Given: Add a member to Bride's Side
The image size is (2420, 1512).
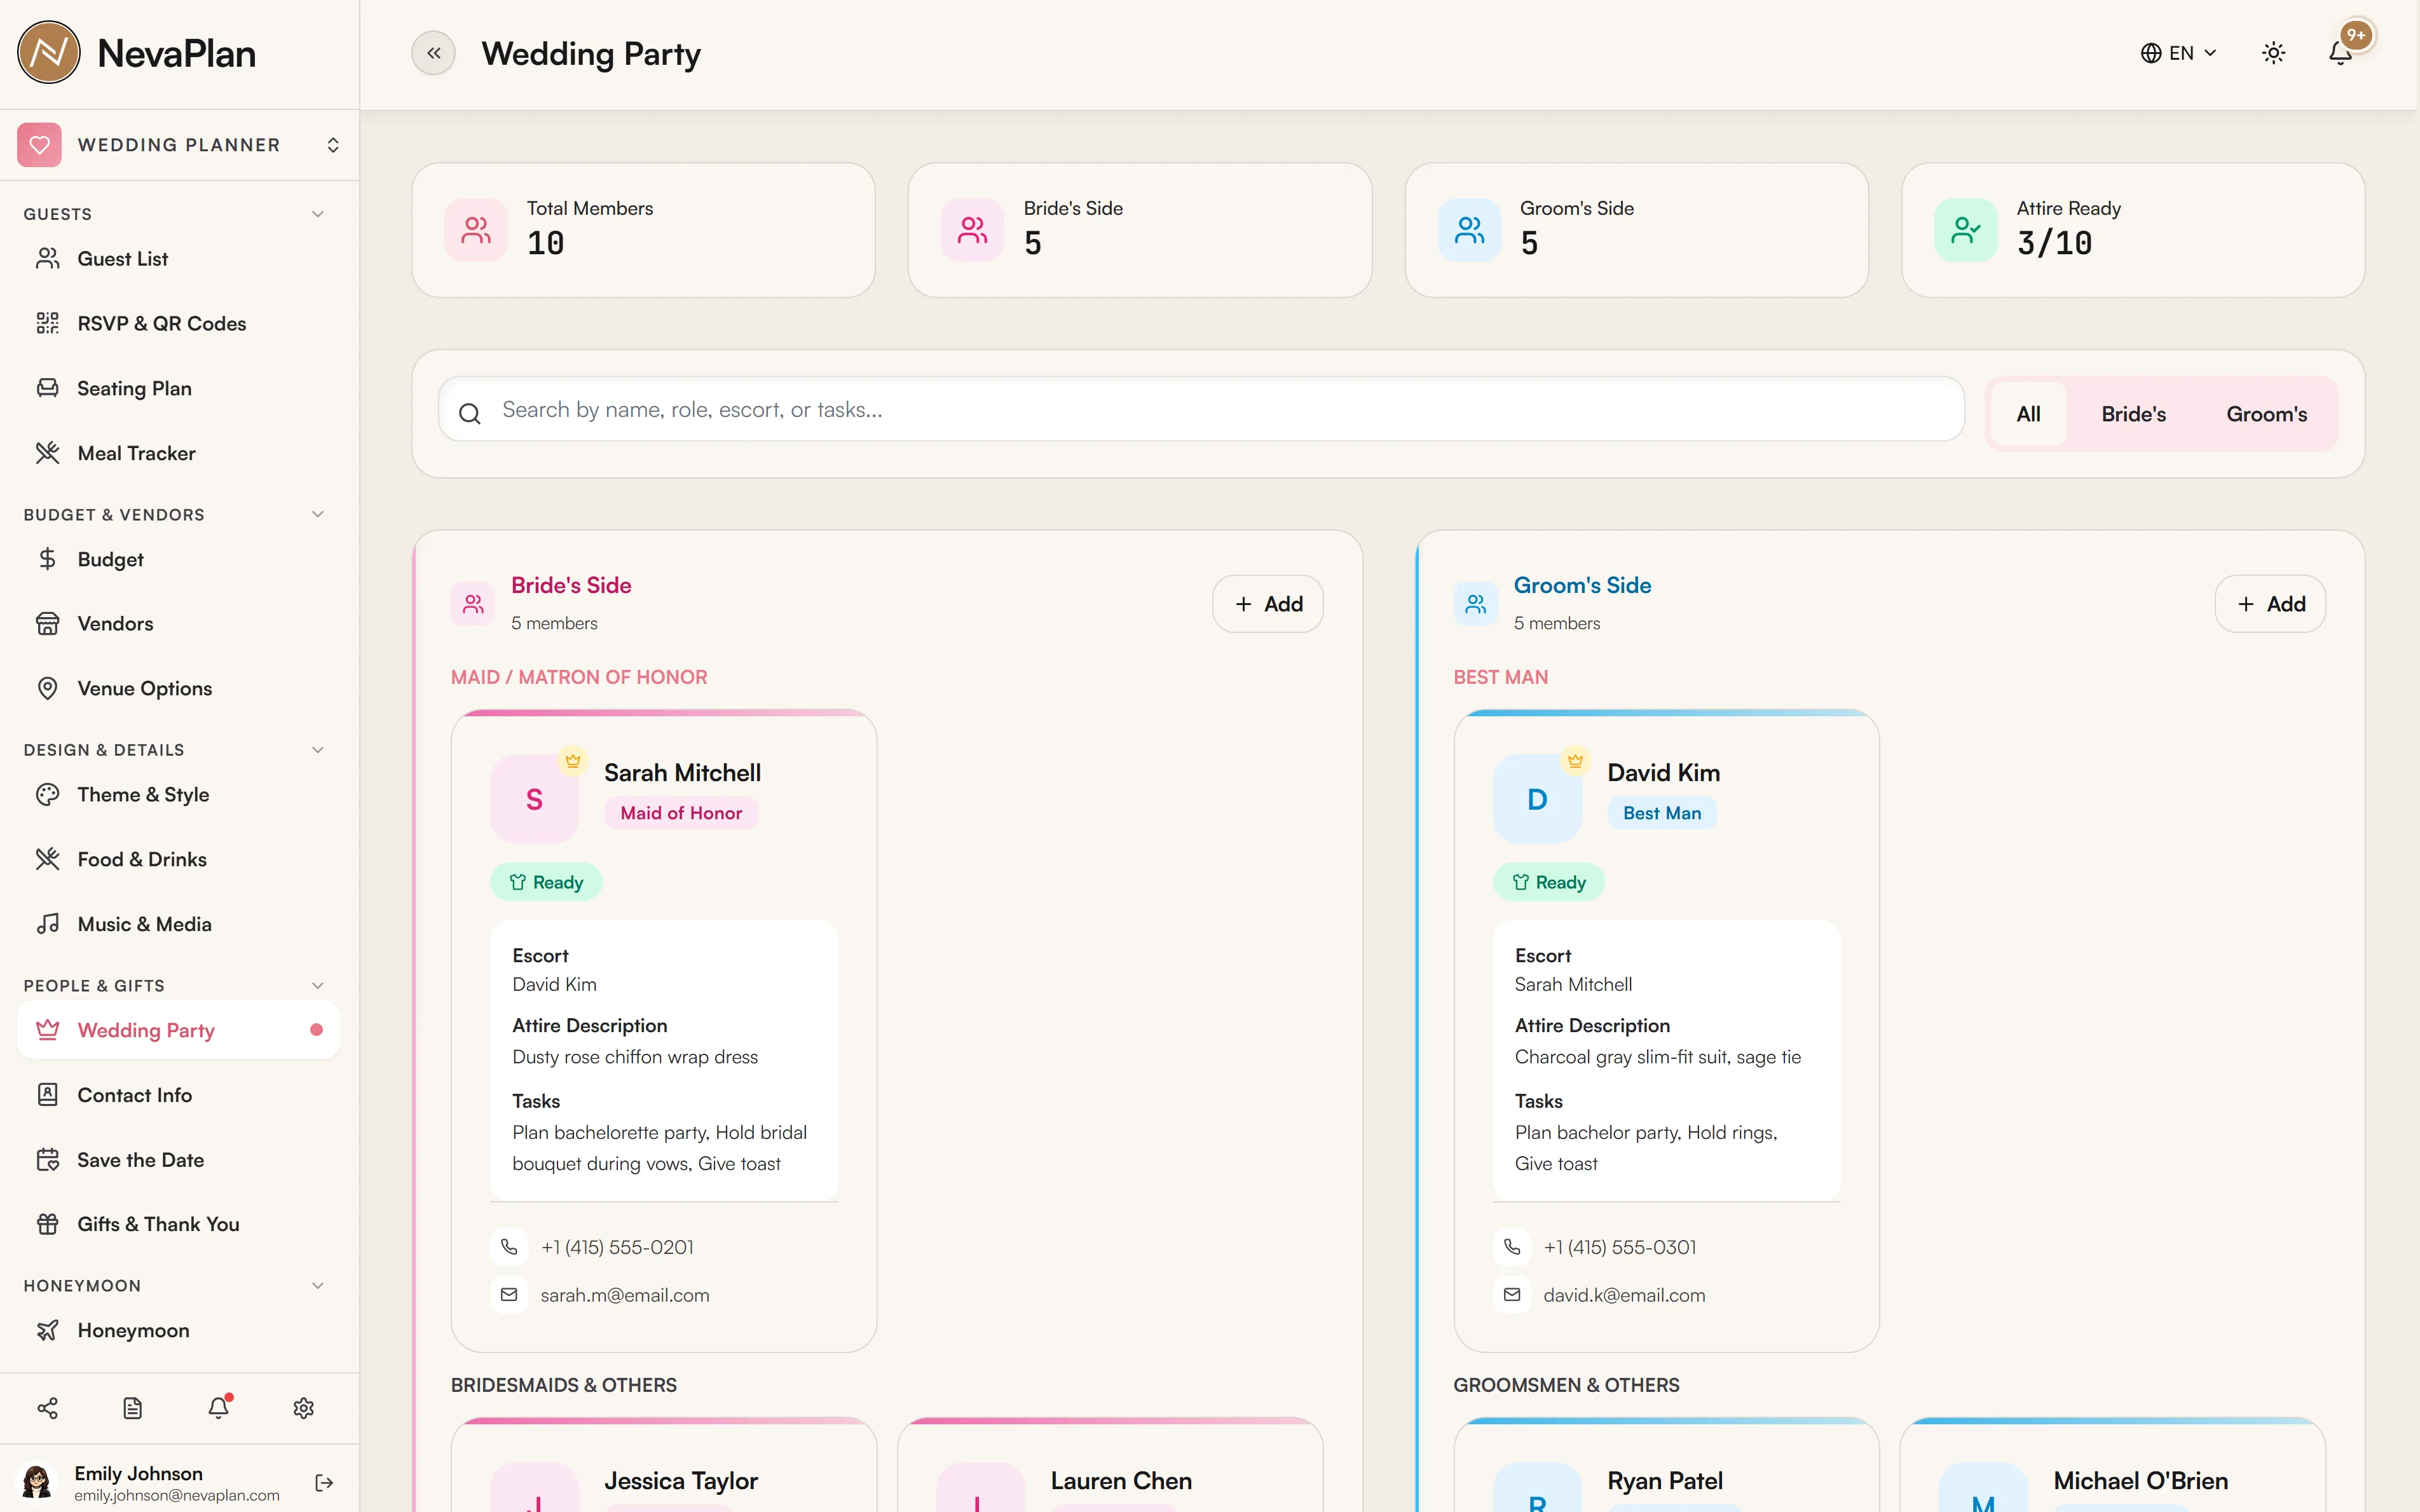Looking at the screenshot, I should coord(1268,604).
